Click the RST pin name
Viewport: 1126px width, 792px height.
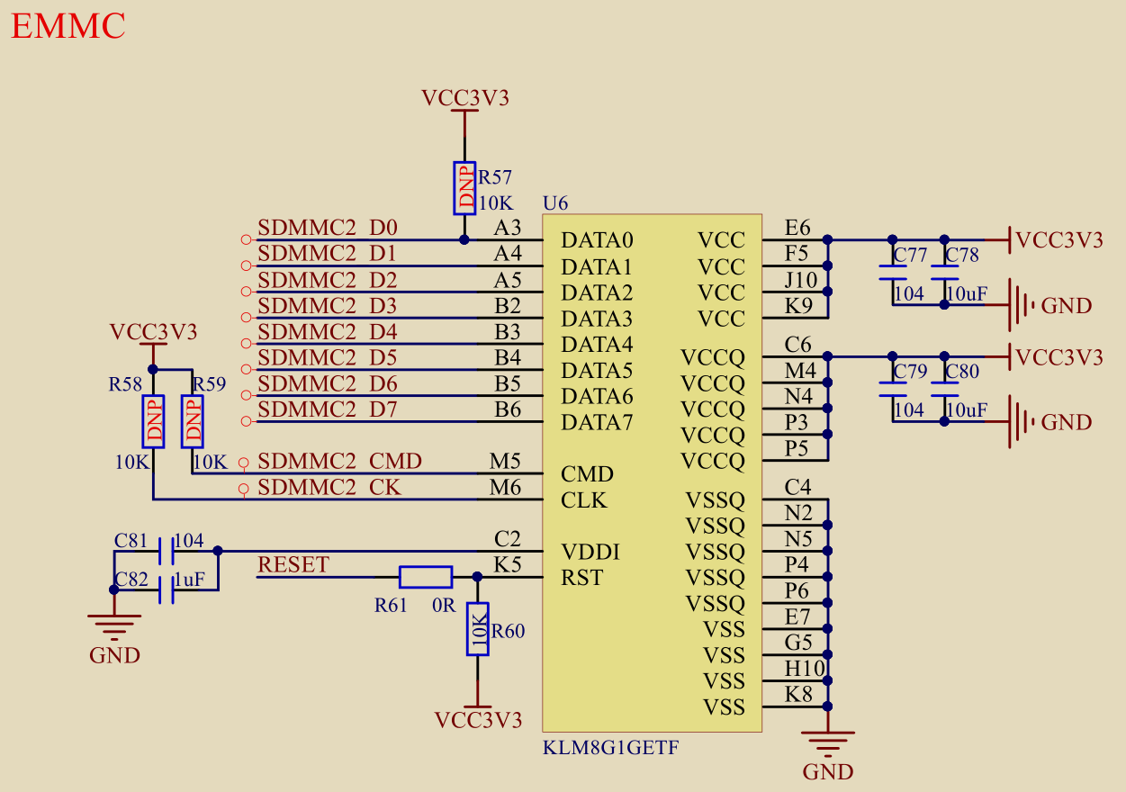tap(581, 579)
